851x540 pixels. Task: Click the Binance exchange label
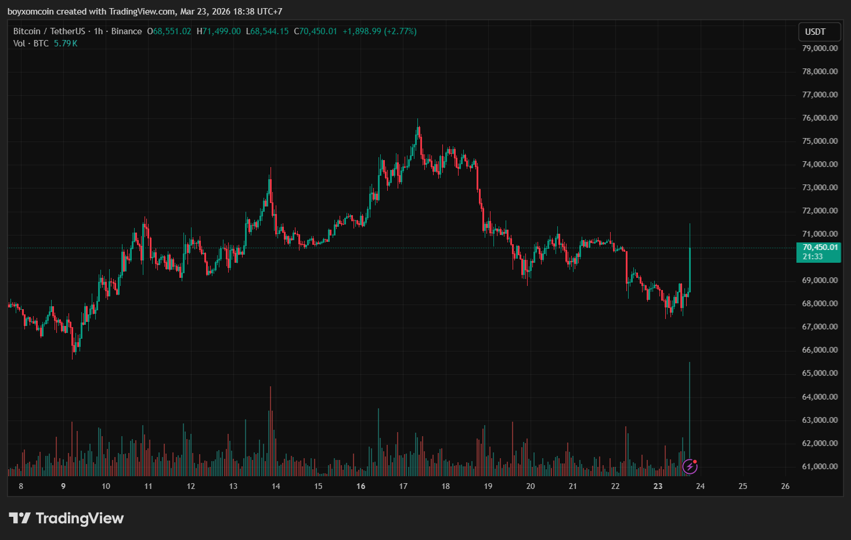126,31
